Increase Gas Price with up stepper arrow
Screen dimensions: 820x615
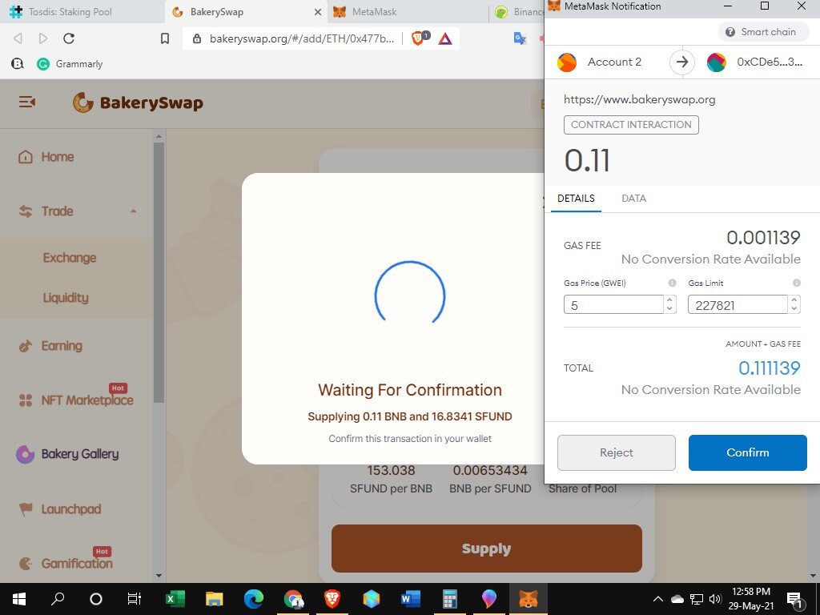pyautogui.click(x=669, y=300)
